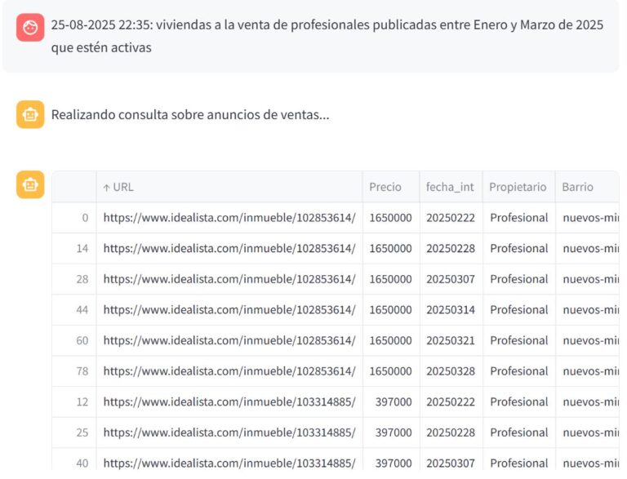This screenshot has width=627, height=479.
Task: Click the user message about viviendas a la venta
Action: (327, 37)
